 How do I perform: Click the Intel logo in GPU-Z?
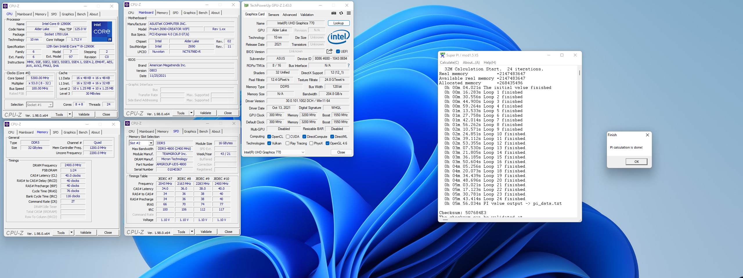point(338,37)
